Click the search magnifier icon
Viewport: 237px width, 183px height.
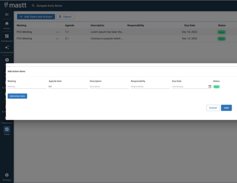(33, 6)
